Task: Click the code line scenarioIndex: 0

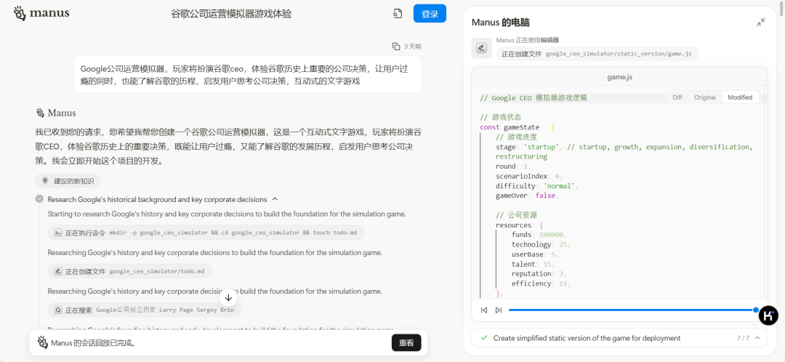Action: click(x=529, y=176)
